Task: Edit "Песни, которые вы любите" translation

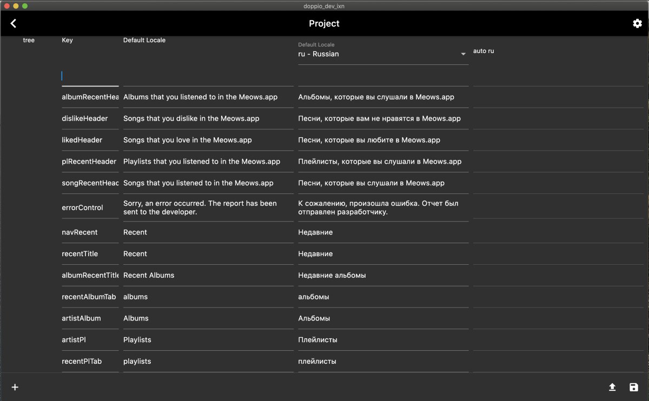Action: 383,141
